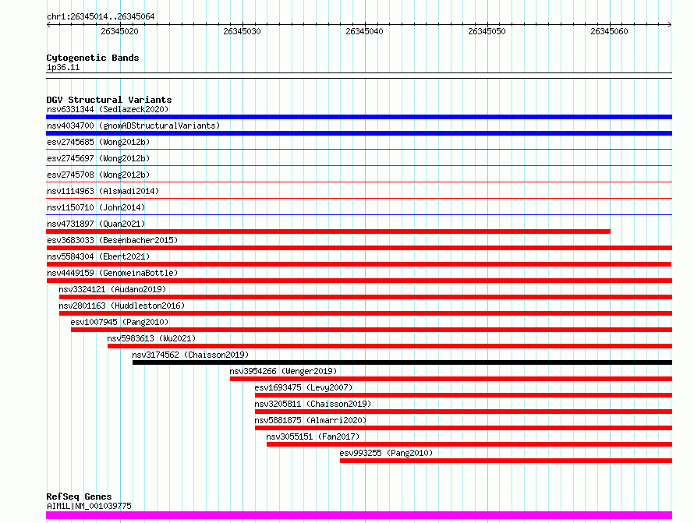
Task: Select nsv3324121 (Audano2019) label
Action: tap(112, 289)
